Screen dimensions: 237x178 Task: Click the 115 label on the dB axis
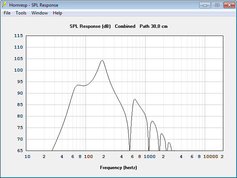(x=19, y=36)
